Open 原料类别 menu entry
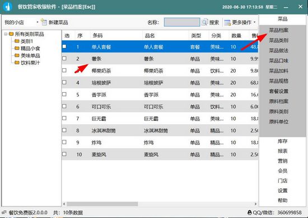The height and width of the screenshot is (218, 308). click(278, 112)
